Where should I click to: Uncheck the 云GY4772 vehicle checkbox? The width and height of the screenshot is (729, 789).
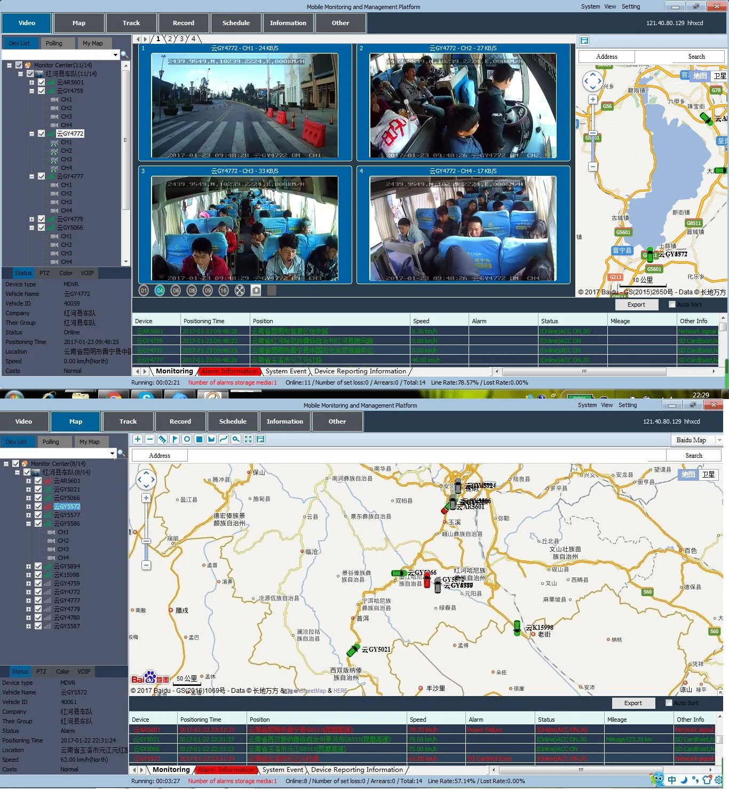tap(41, 134)
